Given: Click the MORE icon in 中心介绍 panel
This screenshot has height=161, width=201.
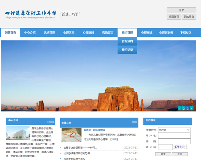Looking at the screenshot, I should [50, 122].
